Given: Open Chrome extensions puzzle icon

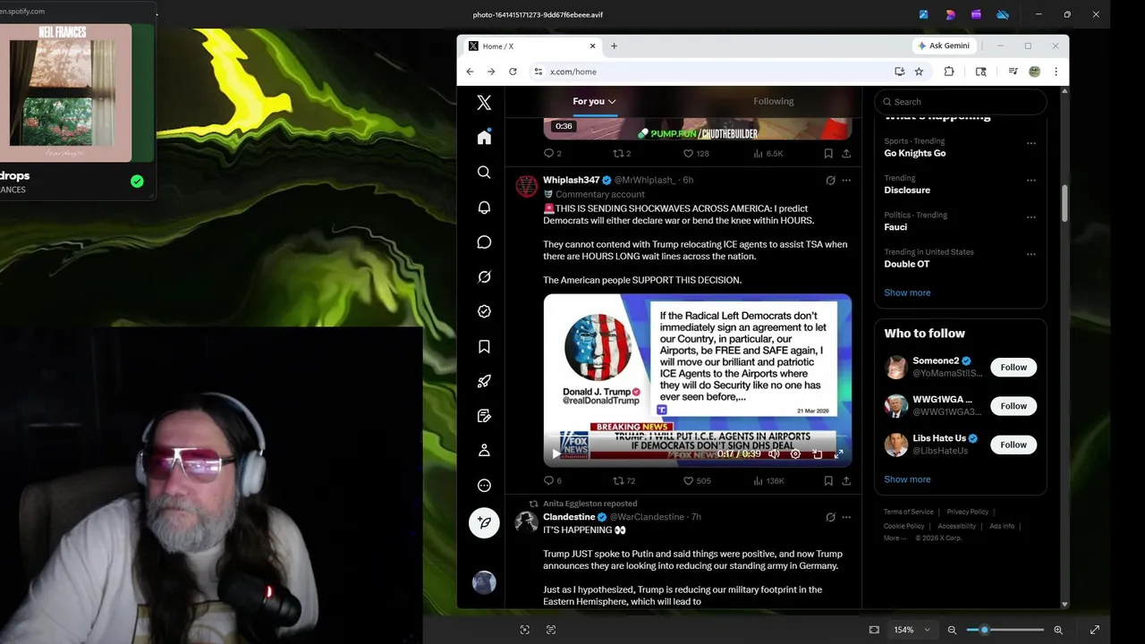Looking at the screenshot, I should (x=949, y=72).
